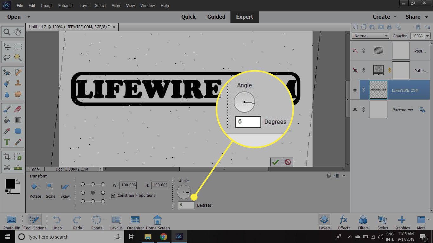Open the Normal blend mode dropdown

coord(371,36)
